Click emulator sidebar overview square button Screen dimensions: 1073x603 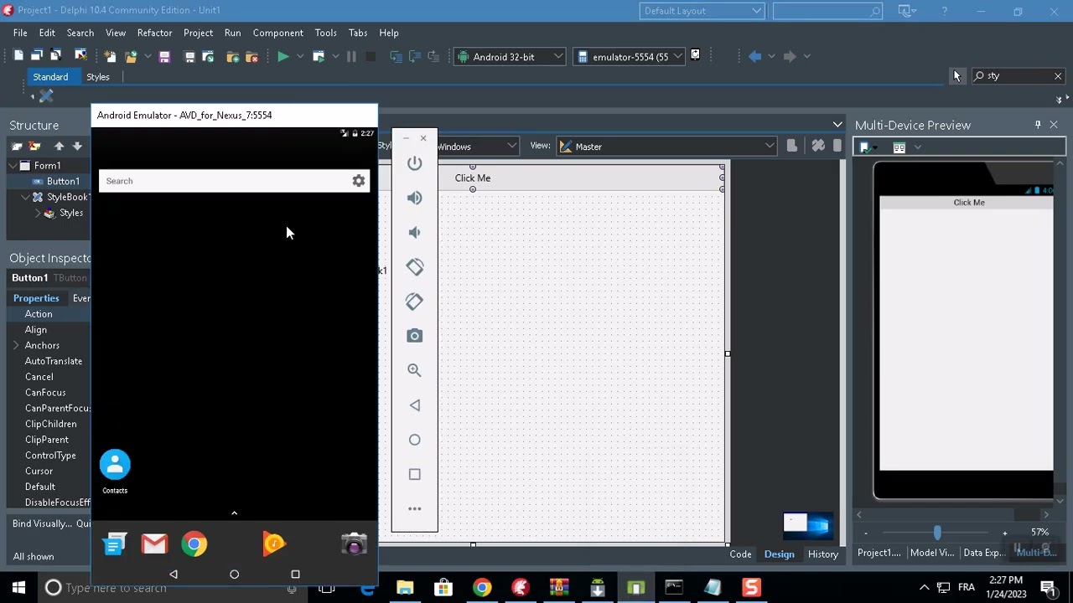pyautogui.click(x=414, y=474)
